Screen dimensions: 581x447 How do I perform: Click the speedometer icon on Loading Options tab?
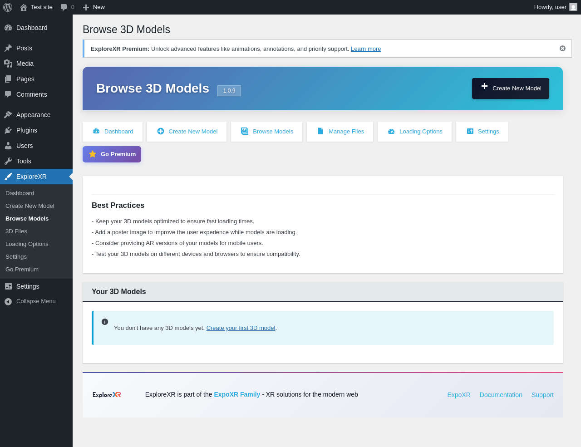(391, 131)
